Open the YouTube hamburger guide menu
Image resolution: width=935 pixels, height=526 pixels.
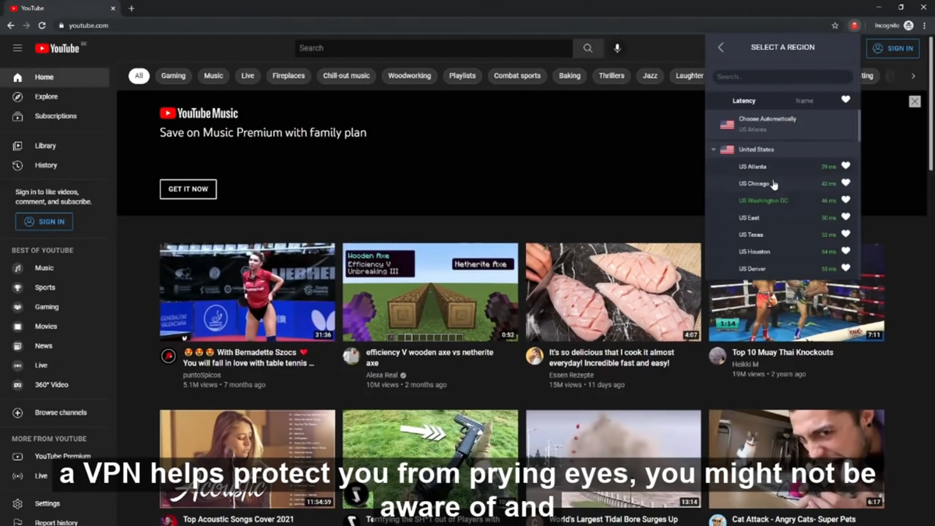click(17, 48)
